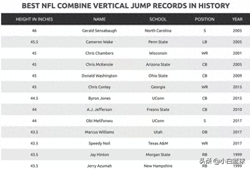
Task: Select the Byron Jones name cell
Action: pos(99,98)
